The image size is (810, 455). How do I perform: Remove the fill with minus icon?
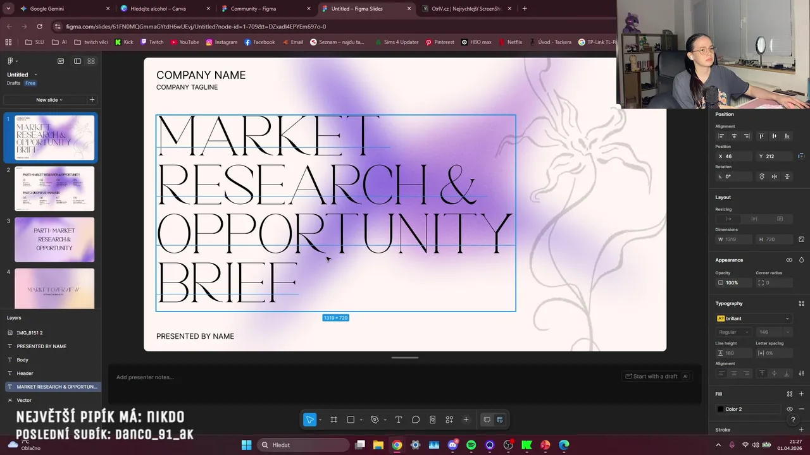801,409
